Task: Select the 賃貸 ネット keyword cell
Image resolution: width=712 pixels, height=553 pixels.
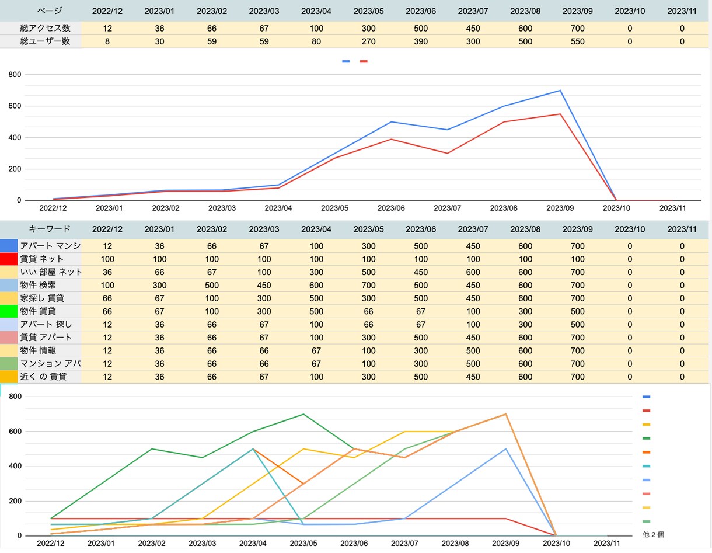Action: point(50,259)
